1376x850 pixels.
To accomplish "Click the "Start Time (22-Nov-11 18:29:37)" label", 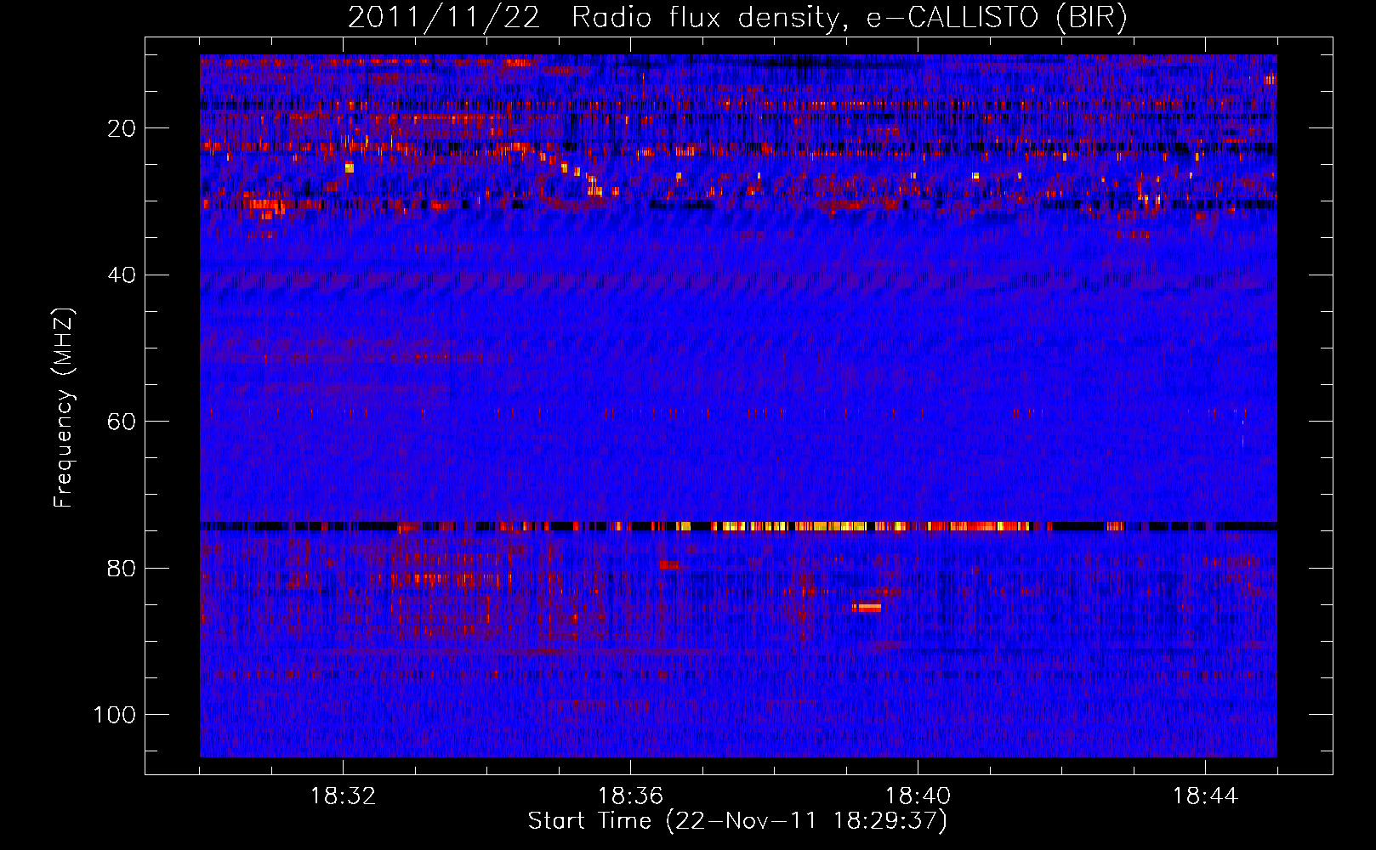I will click(x=737, y=821).
